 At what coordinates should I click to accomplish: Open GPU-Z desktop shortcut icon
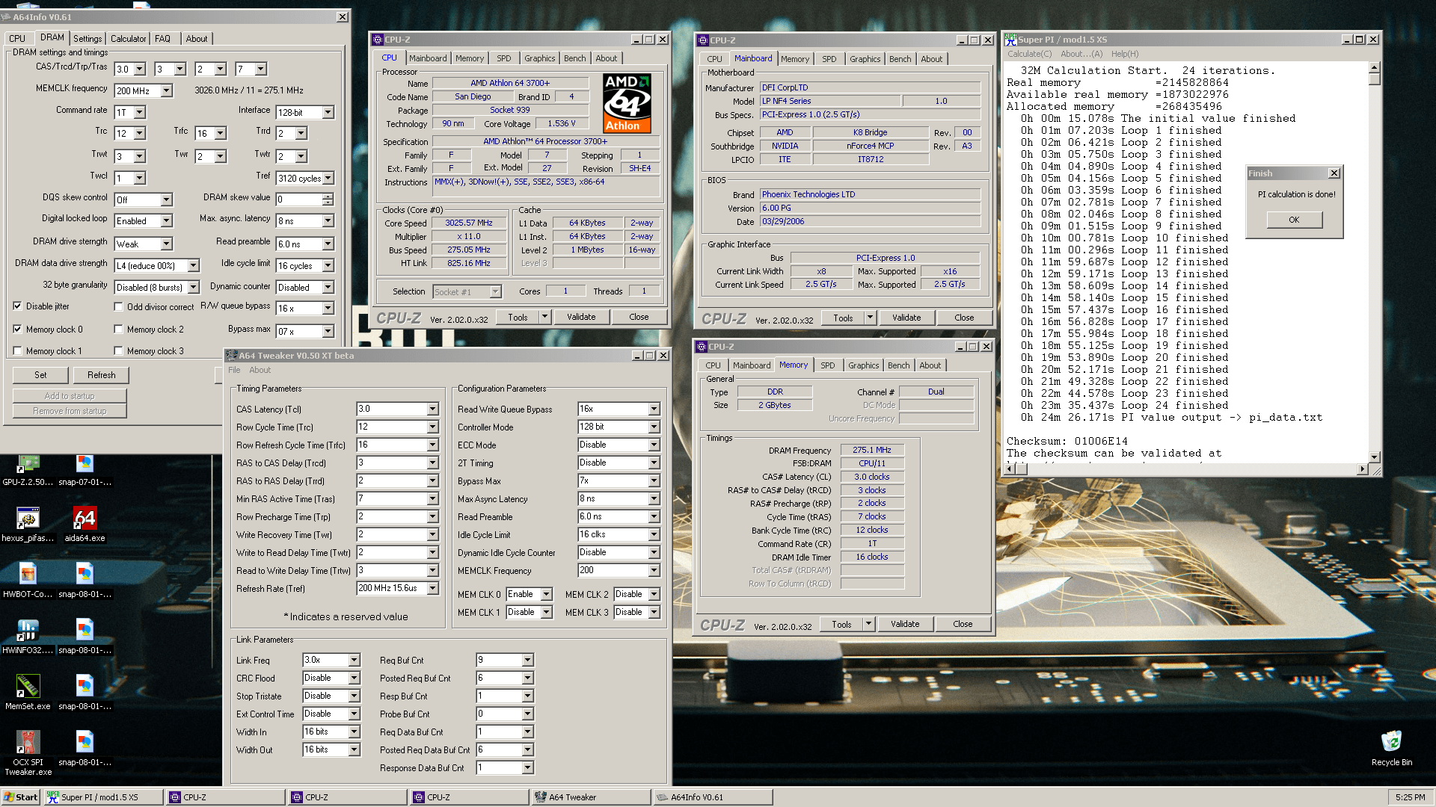pyautogui.click(x=28, y=464)
